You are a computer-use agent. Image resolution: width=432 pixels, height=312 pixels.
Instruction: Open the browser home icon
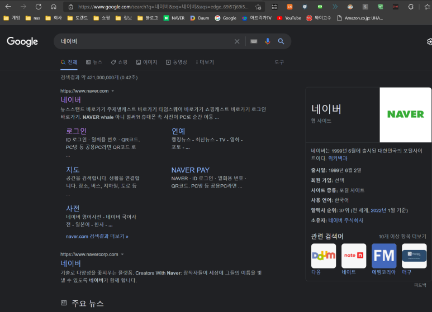click(54, 6)
